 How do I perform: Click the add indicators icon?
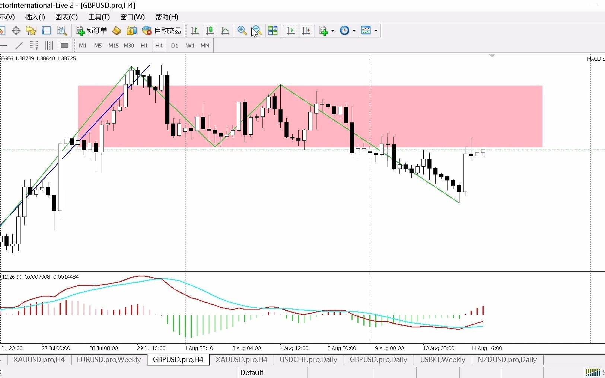(x=324, y=31)
